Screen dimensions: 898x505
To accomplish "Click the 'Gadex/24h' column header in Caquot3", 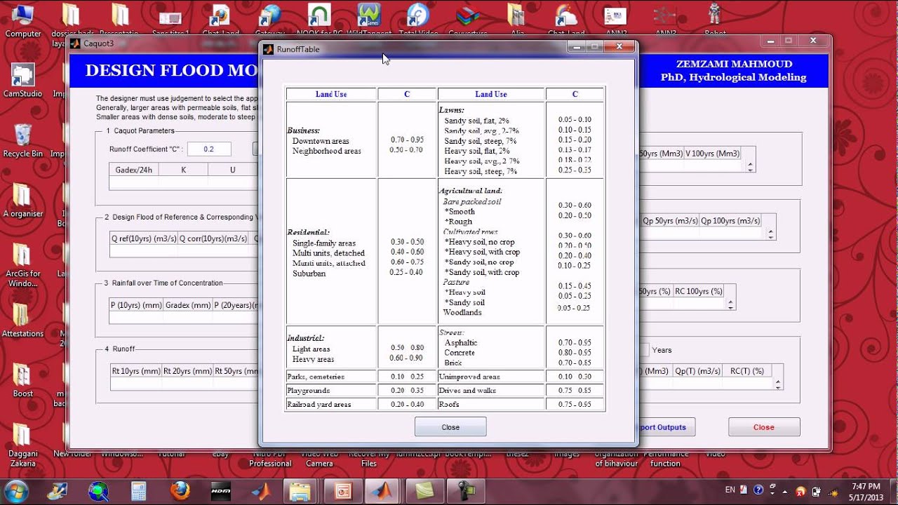I will point(134,170).
